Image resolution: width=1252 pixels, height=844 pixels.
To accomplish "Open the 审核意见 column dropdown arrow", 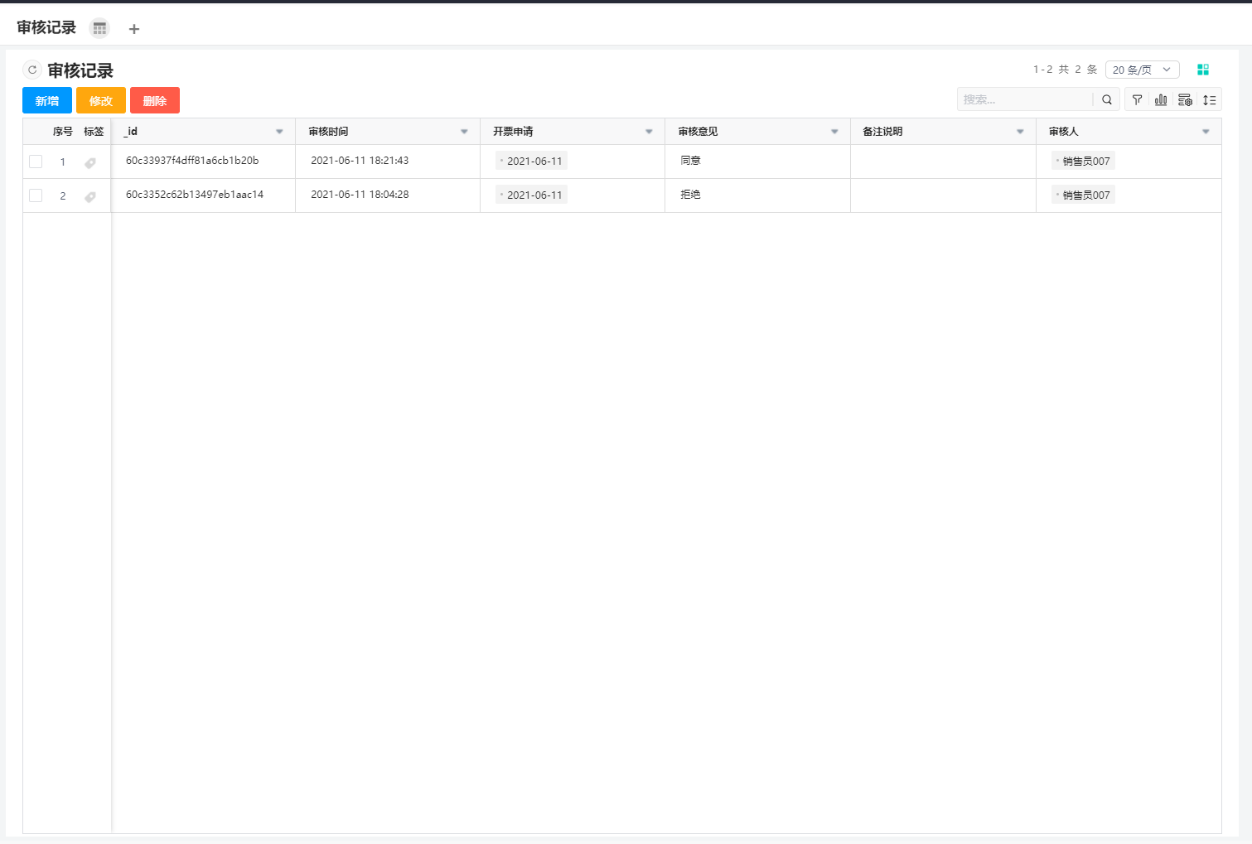I will [834, 132].
